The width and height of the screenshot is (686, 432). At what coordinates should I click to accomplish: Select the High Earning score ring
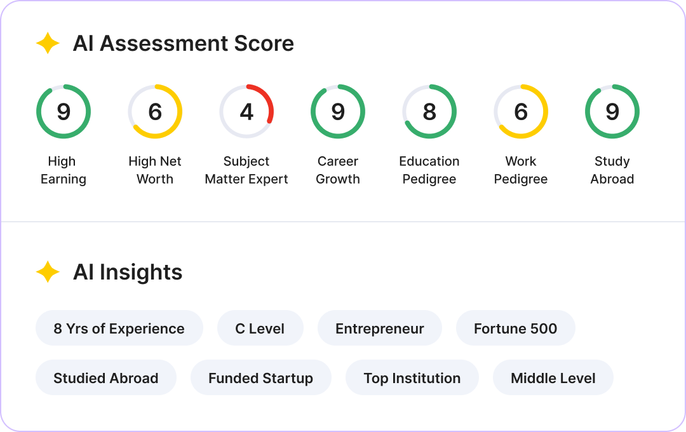click(x=64, y=112)
